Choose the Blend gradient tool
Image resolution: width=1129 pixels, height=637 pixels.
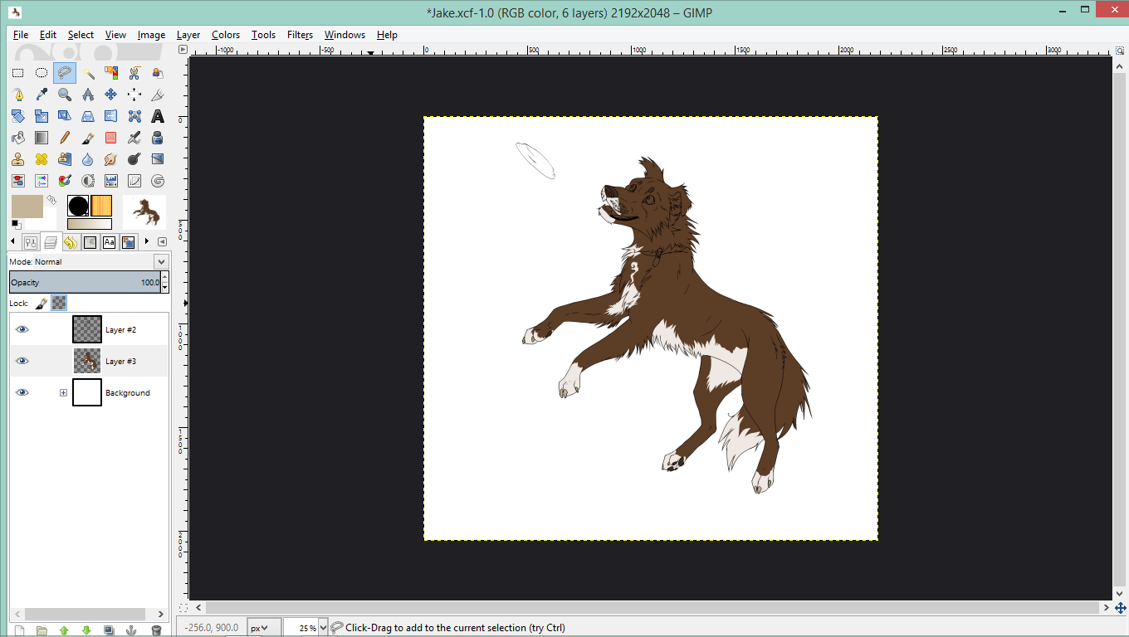[x=41, y=138]
